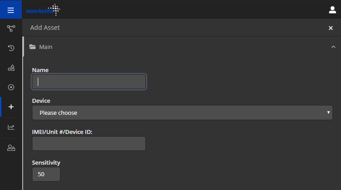Click the circular target locate icon
The width and height of the screenshot is (341, 190).
coord(11,87)
